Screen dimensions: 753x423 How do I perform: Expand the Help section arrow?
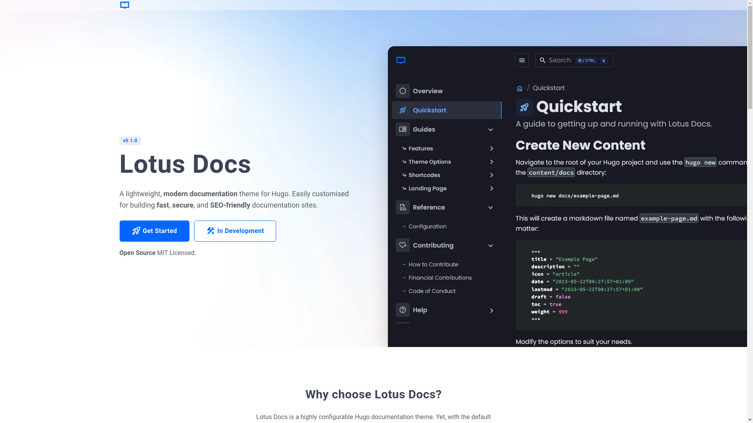(x=491, y=311)
